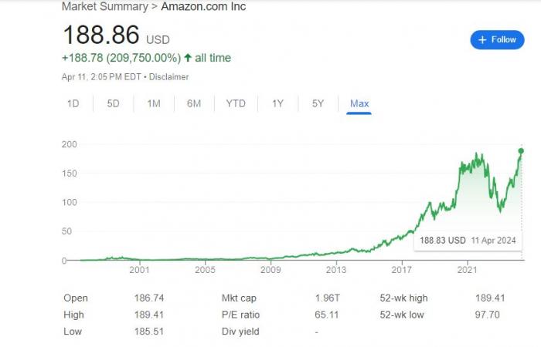This screenshot has height=347, width=541.
Task: Open the YTD chart view
Action: 236,103
